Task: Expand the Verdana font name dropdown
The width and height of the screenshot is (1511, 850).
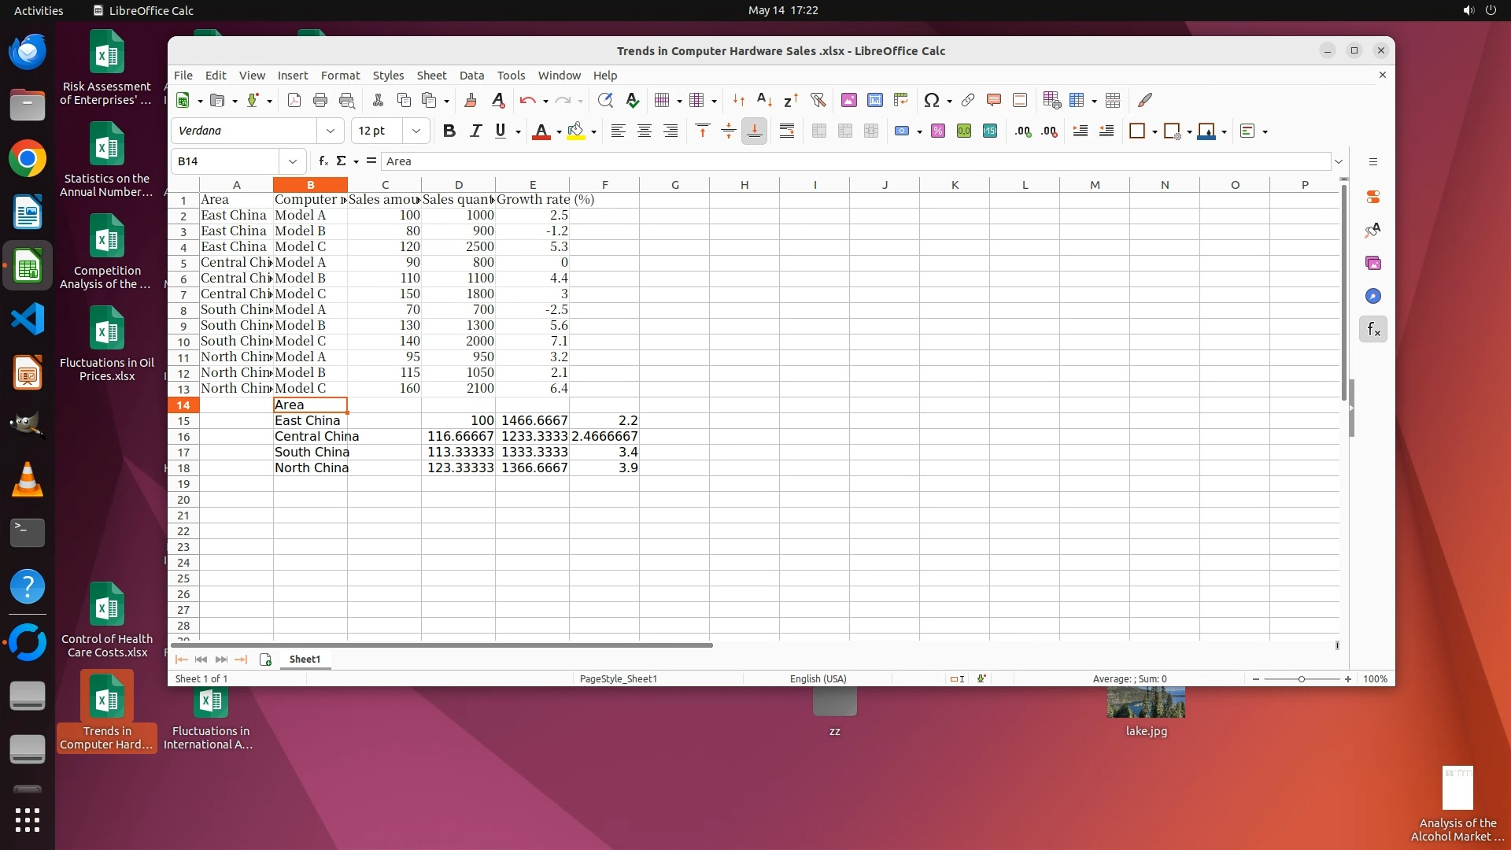Action: tap(331, 131)
